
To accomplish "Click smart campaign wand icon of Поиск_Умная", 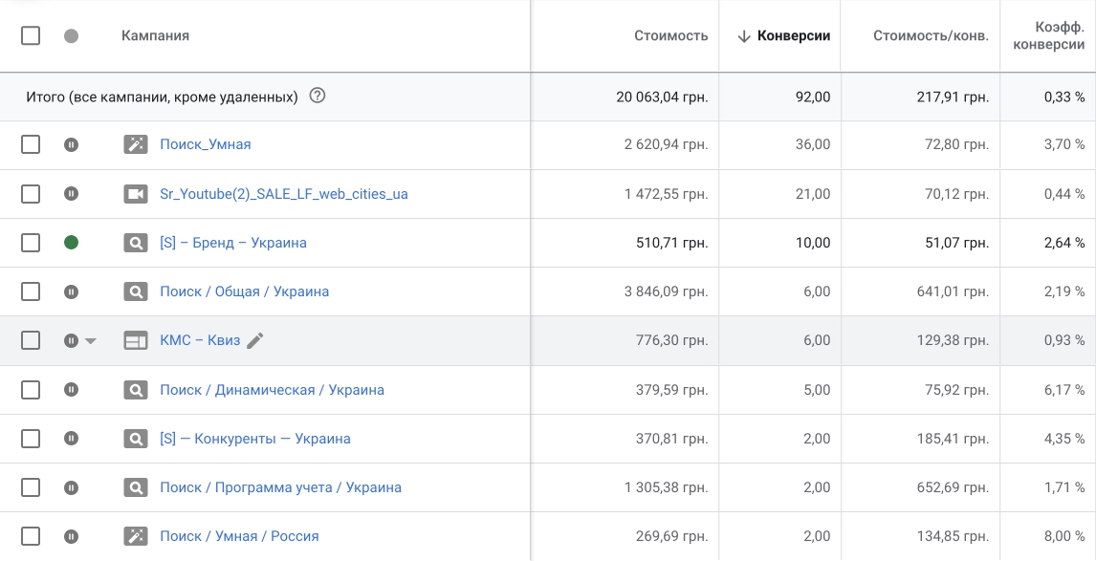I will [x=136, y=144].
